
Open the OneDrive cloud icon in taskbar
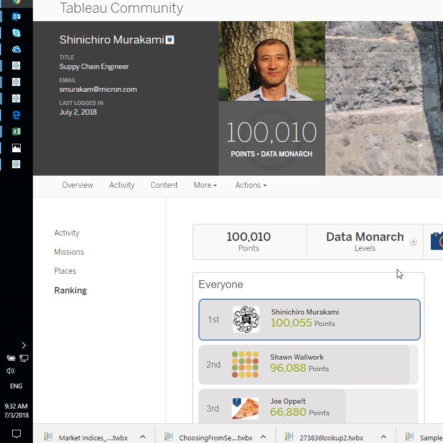pos(16,49)
